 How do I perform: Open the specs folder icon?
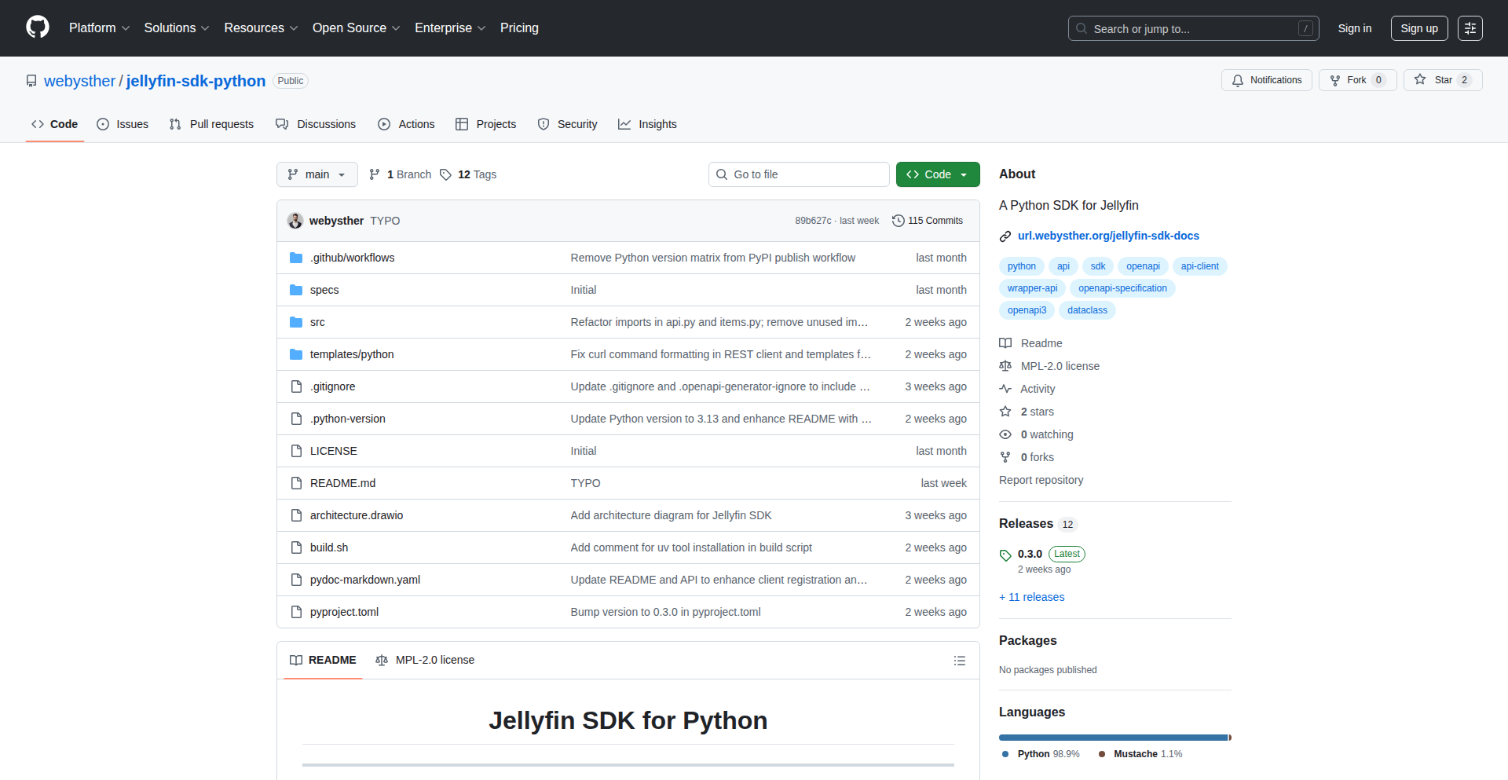coord(296,290)
